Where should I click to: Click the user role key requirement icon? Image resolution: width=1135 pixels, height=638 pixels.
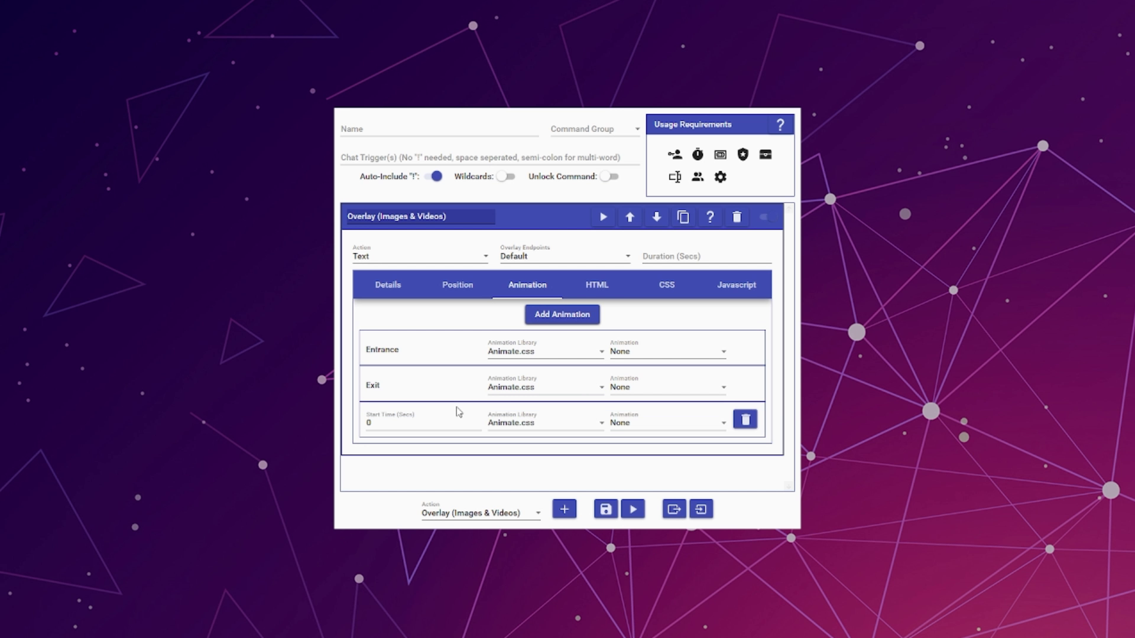point(674,155)
